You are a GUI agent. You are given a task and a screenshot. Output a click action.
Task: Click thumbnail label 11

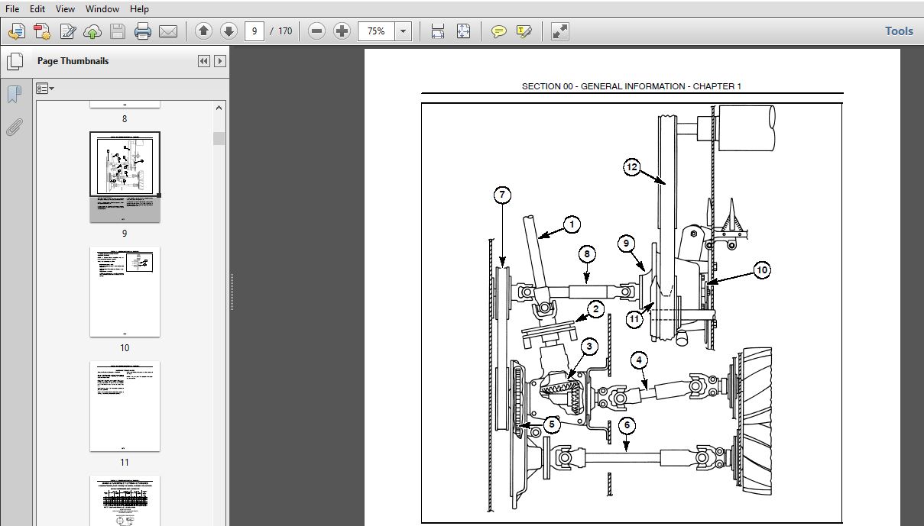pos(125,463)
